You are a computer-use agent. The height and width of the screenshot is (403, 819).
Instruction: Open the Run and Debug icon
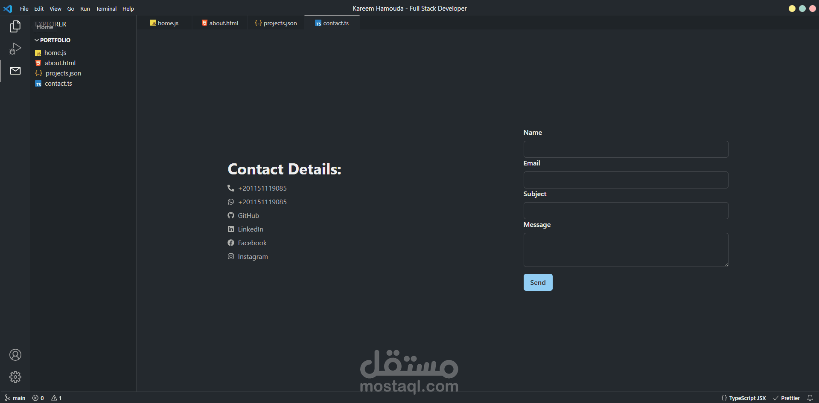(15, 49)
